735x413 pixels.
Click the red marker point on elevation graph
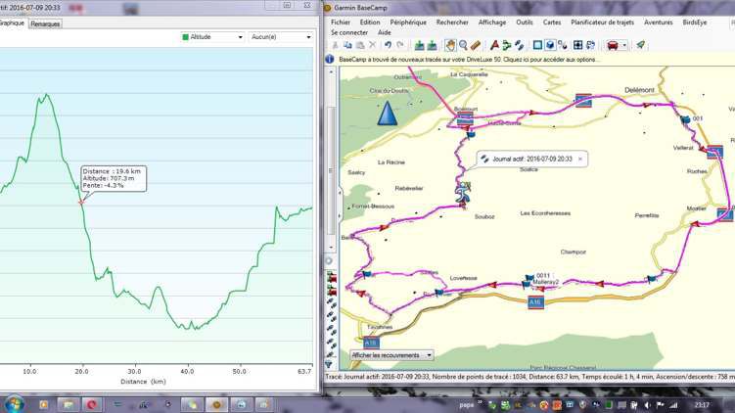click(80, 202)
